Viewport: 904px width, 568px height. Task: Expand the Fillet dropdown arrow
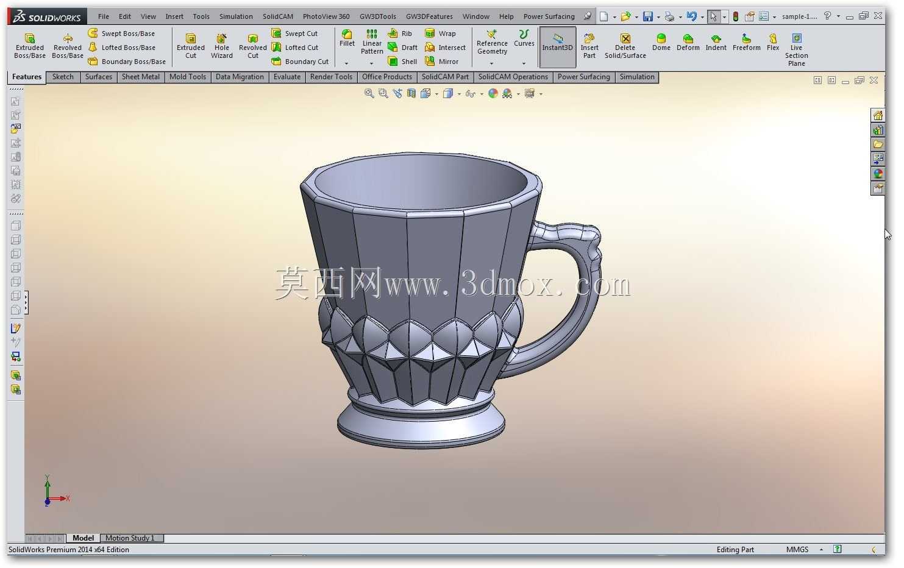[346, 63]
